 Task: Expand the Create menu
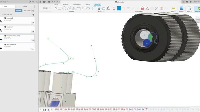71,12
